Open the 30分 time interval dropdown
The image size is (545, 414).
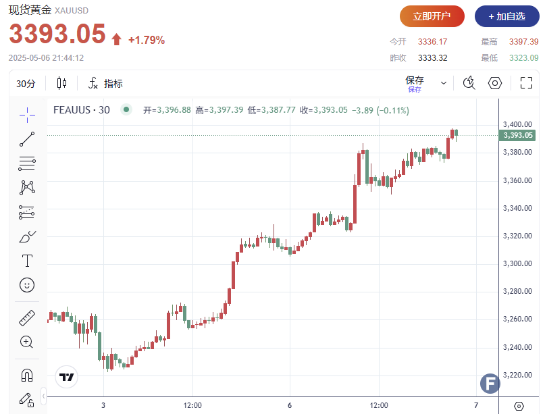point(26,83)
